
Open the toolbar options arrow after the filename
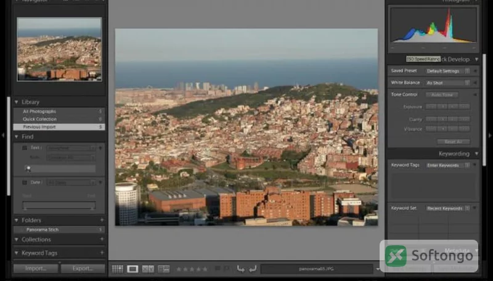(x=378, y=269)
